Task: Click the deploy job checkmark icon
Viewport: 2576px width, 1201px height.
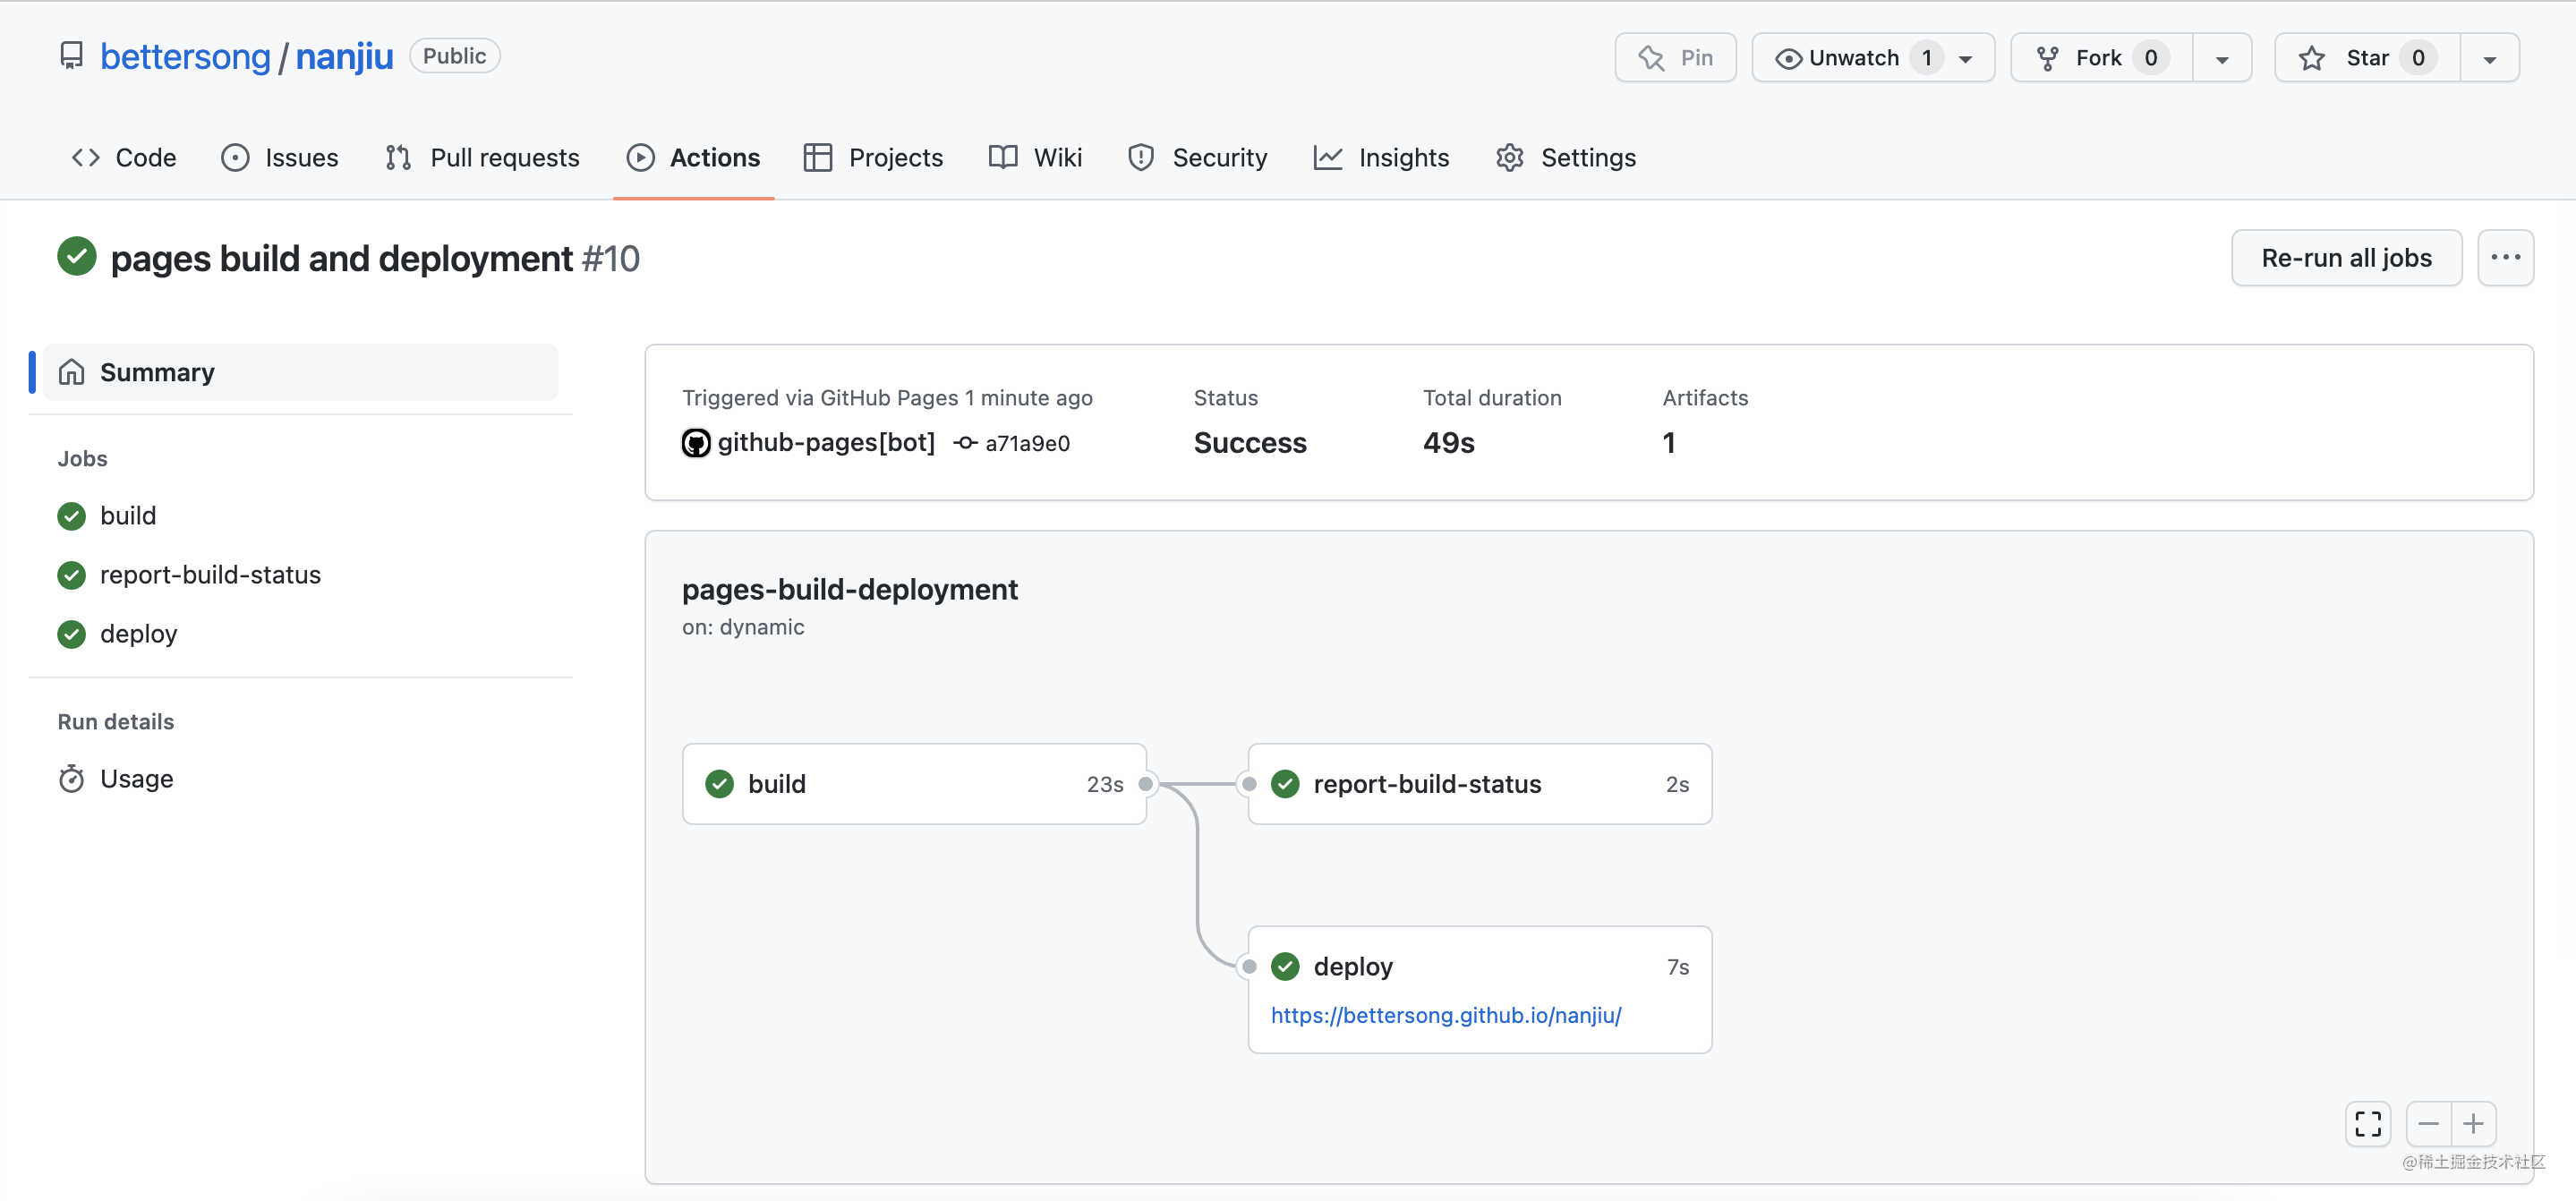Action: click(1286, 966)
